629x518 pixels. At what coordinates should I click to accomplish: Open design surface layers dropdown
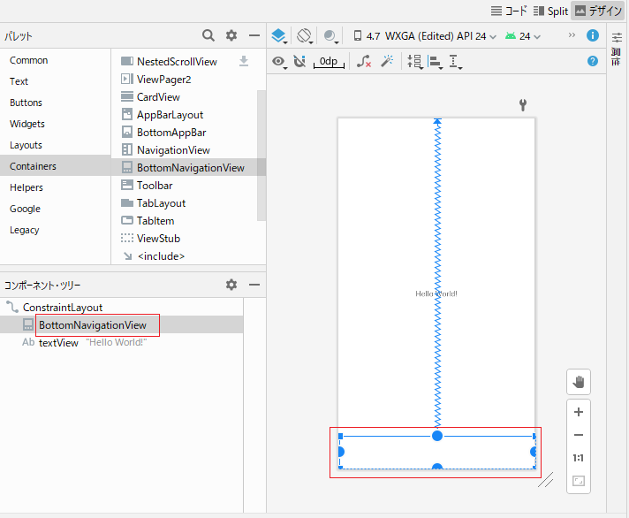[x=279, y=36]
